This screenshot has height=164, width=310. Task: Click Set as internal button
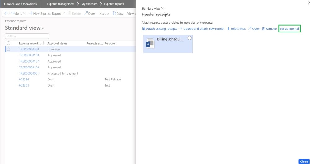point(289,29)
